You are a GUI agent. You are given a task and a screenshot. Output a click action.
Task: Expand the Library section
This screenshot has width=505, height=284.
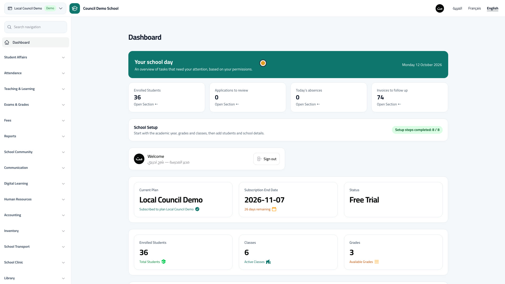36,278
